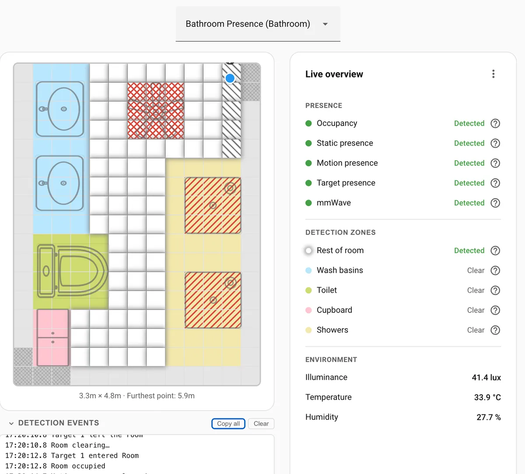Show help for Static presence

[495, 143]
